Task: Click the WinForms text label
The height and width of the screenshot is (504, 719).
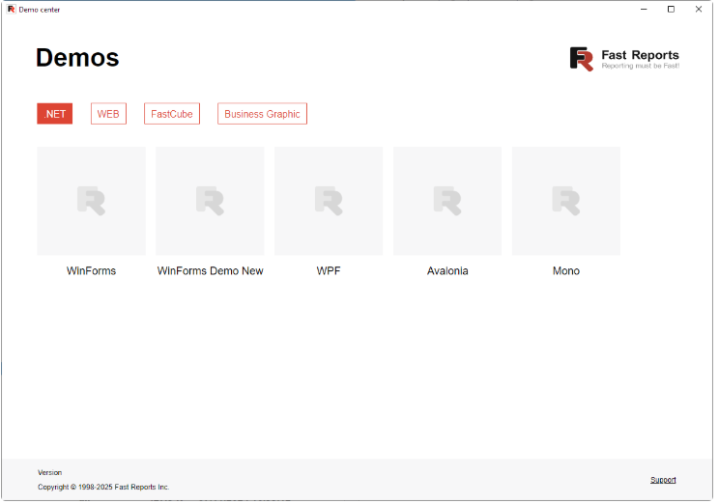Action: coord(91,271)
